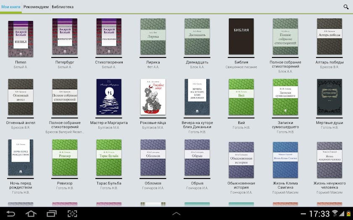Screen dimensions: 353x220
Task: Click the title text Мертвые души
Action: (x=329, y=123)
